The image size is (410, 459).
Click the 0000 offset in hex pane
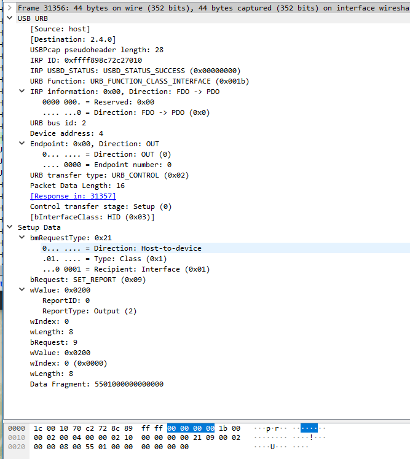[17, 428]
